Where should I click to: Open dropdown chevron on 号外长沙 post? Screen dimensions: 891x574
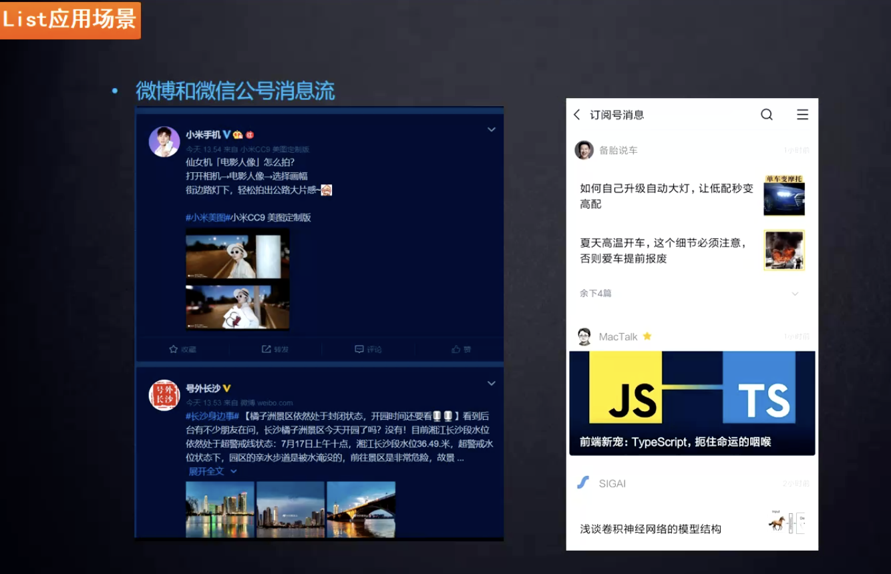click(491, 383)
